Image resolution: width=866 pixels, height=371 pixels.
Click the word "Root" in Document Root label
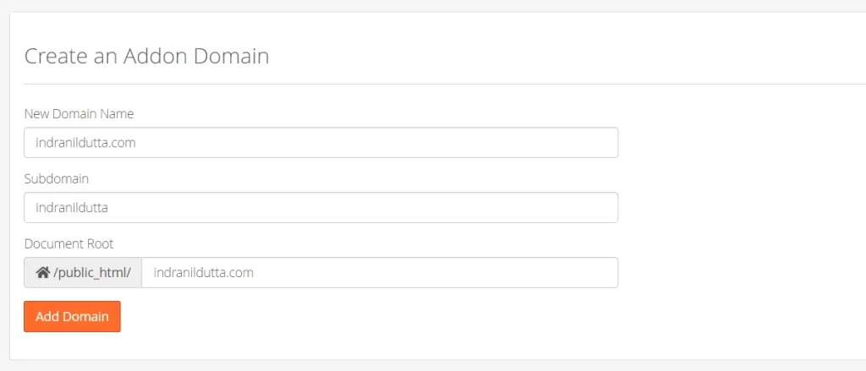[x=98, y=243]
